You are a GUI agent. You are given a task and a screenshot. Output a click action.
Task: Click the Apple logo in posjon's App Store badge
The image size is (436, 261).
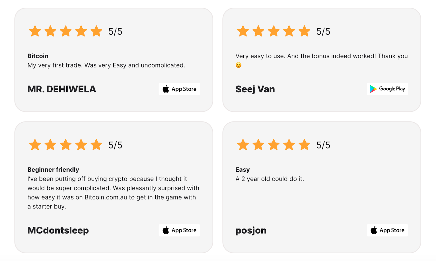pyautogui.click(x=373, y=230)
